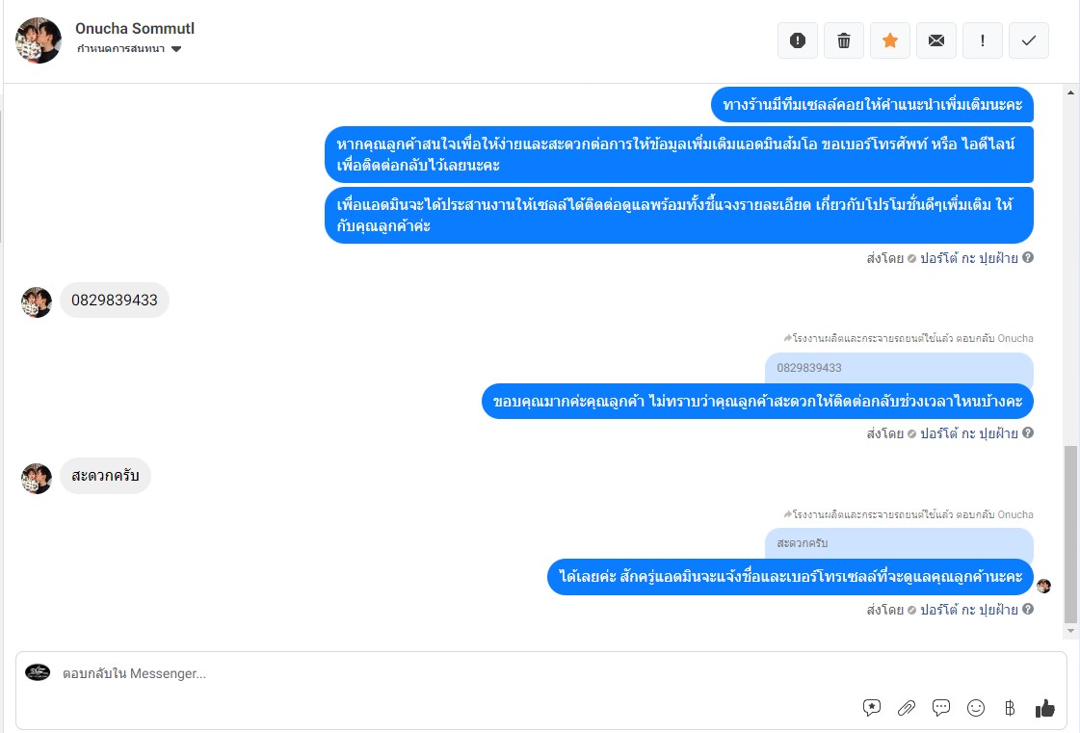Send a thumbs-up like
Screen dimensions: 1080x733
(1045, 708)
